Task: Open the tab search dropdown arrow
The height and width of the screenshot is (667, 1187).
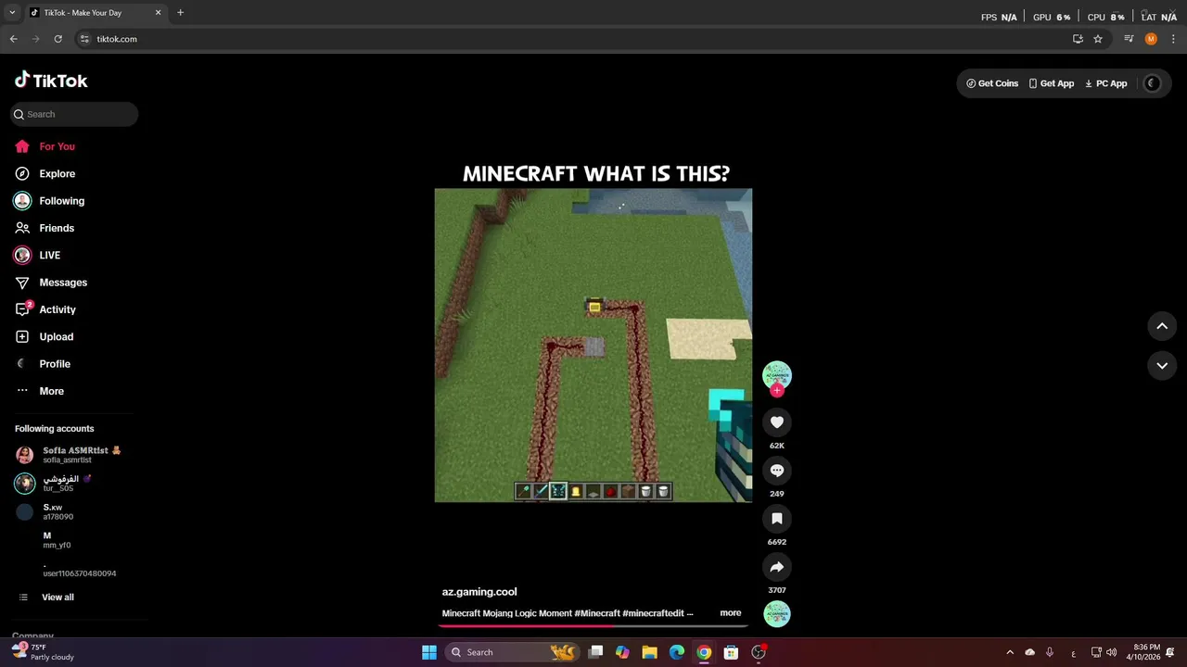Action: click(x=12, y=13)
